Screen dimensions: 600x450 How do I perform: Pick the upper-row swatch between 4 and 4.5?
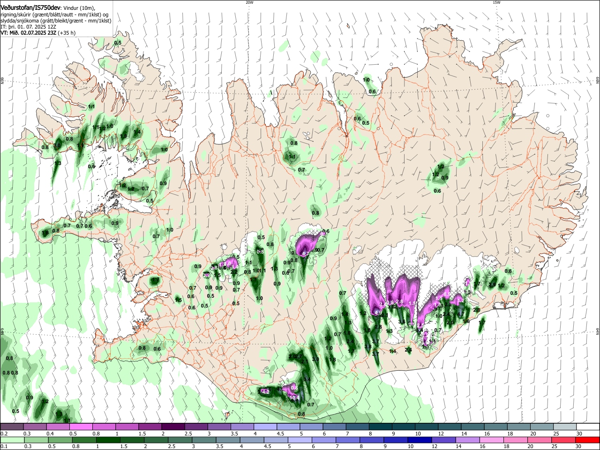[264, 427]
